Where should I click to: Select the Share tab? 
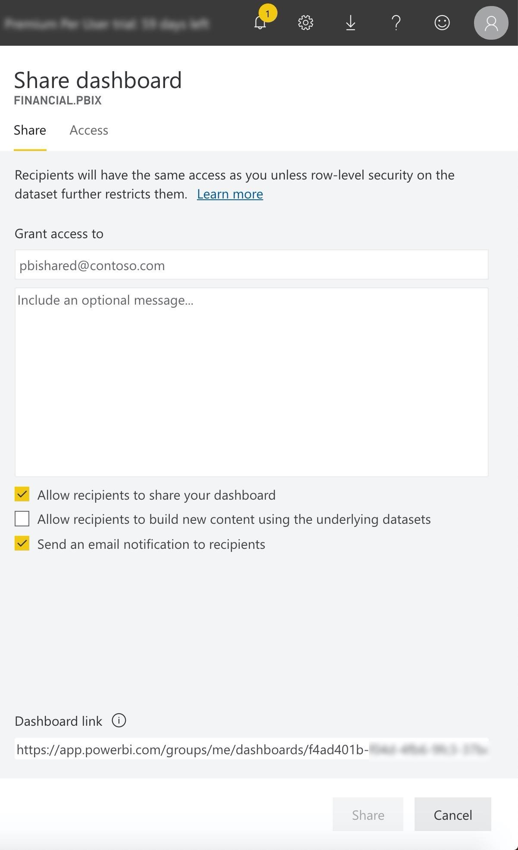tap(30, 130)
